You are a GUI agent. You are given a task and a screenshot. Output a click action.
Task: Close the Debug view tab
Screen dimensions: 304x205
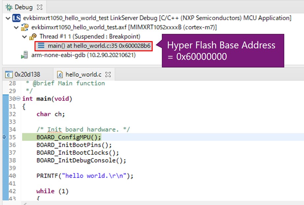pos(40,7)
